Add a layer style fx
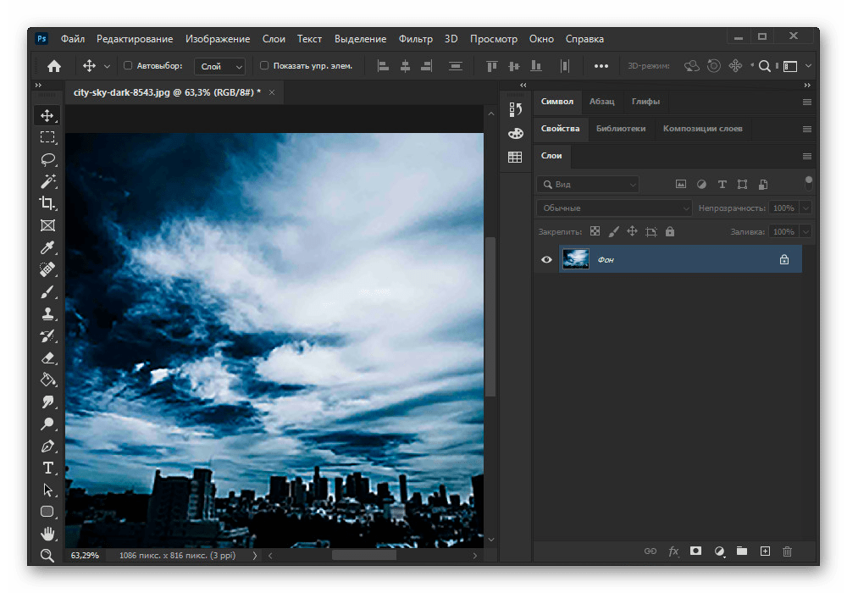The height and width of the screenshot is (593, 847). (673, 551)
